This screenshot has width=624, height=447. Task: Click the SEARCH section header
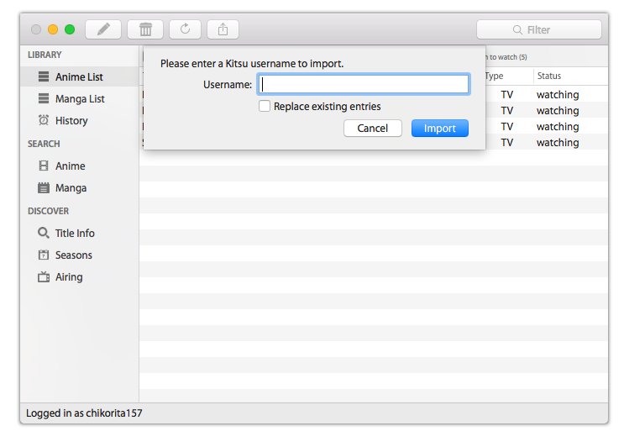click(x=44, y=144)
